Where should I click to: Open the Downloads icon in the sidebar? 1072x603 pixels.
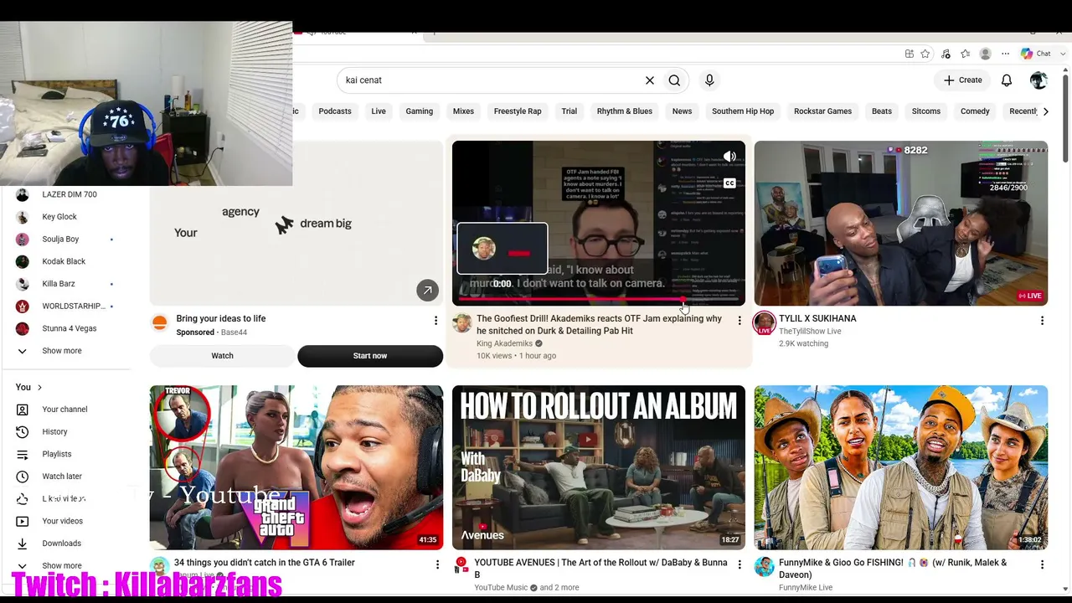tap(23, 544)
